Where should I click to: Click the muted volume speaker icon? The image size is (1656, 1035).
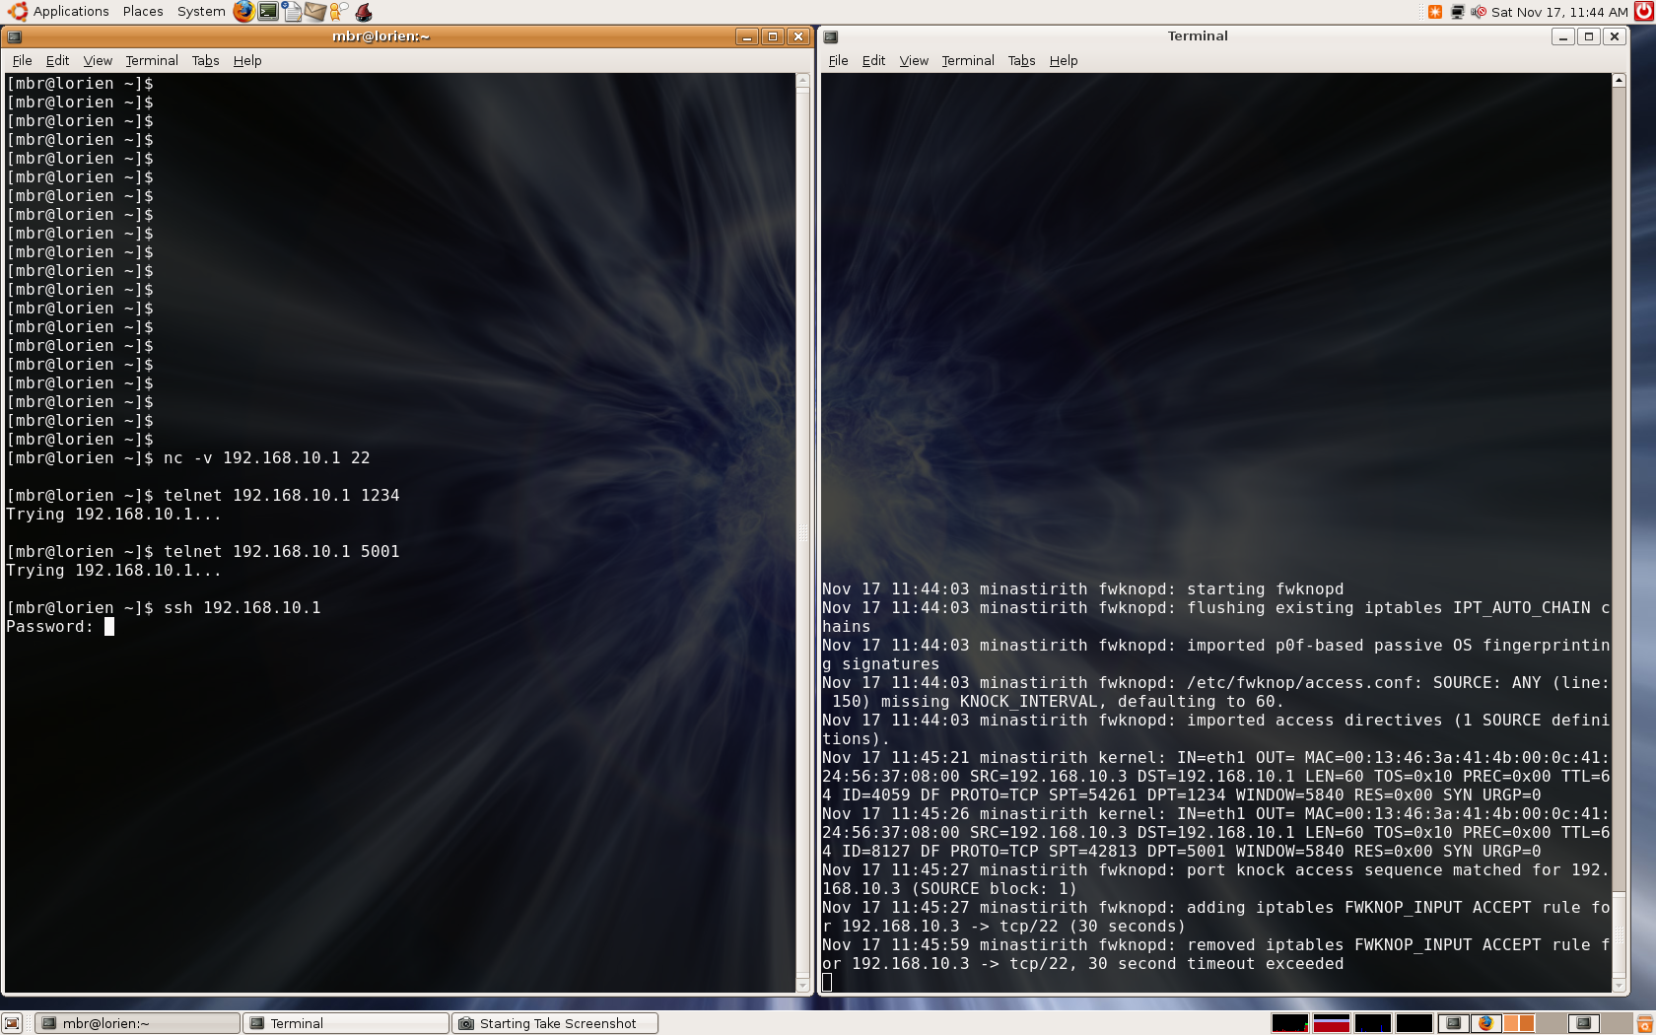pos(1478,12)
